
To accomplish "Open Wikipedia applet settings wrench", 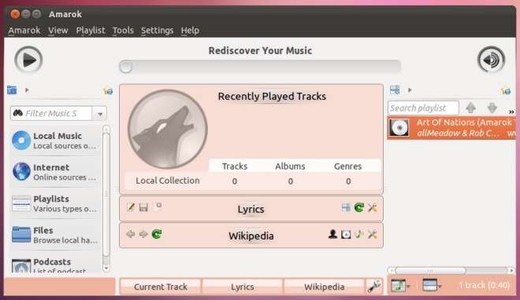I will [x=373, y=234].
